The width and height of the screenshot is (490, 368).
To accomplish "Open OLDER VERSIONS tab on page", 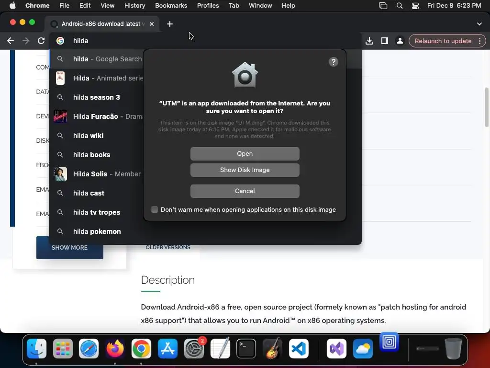I will pyautogui.click(x=168, y=247).
